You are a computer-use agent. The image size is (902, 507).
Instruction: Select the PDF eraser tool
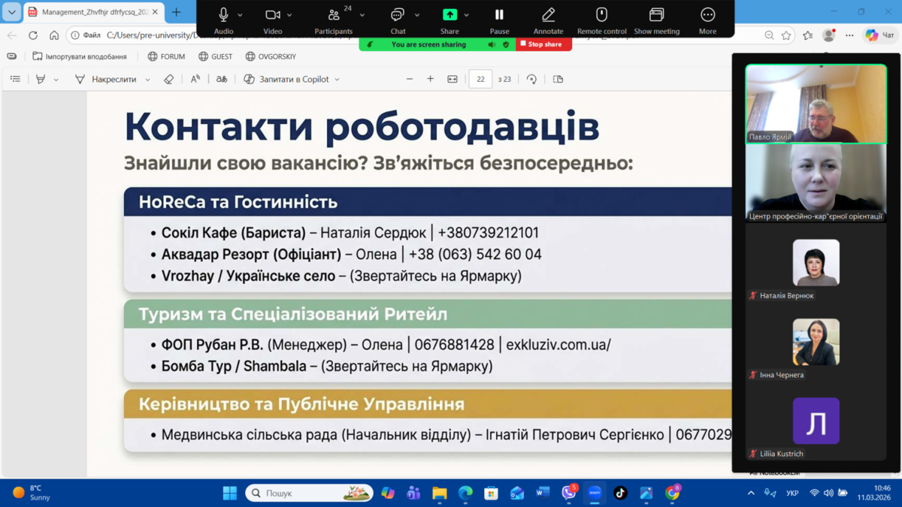tap(169, 79)
